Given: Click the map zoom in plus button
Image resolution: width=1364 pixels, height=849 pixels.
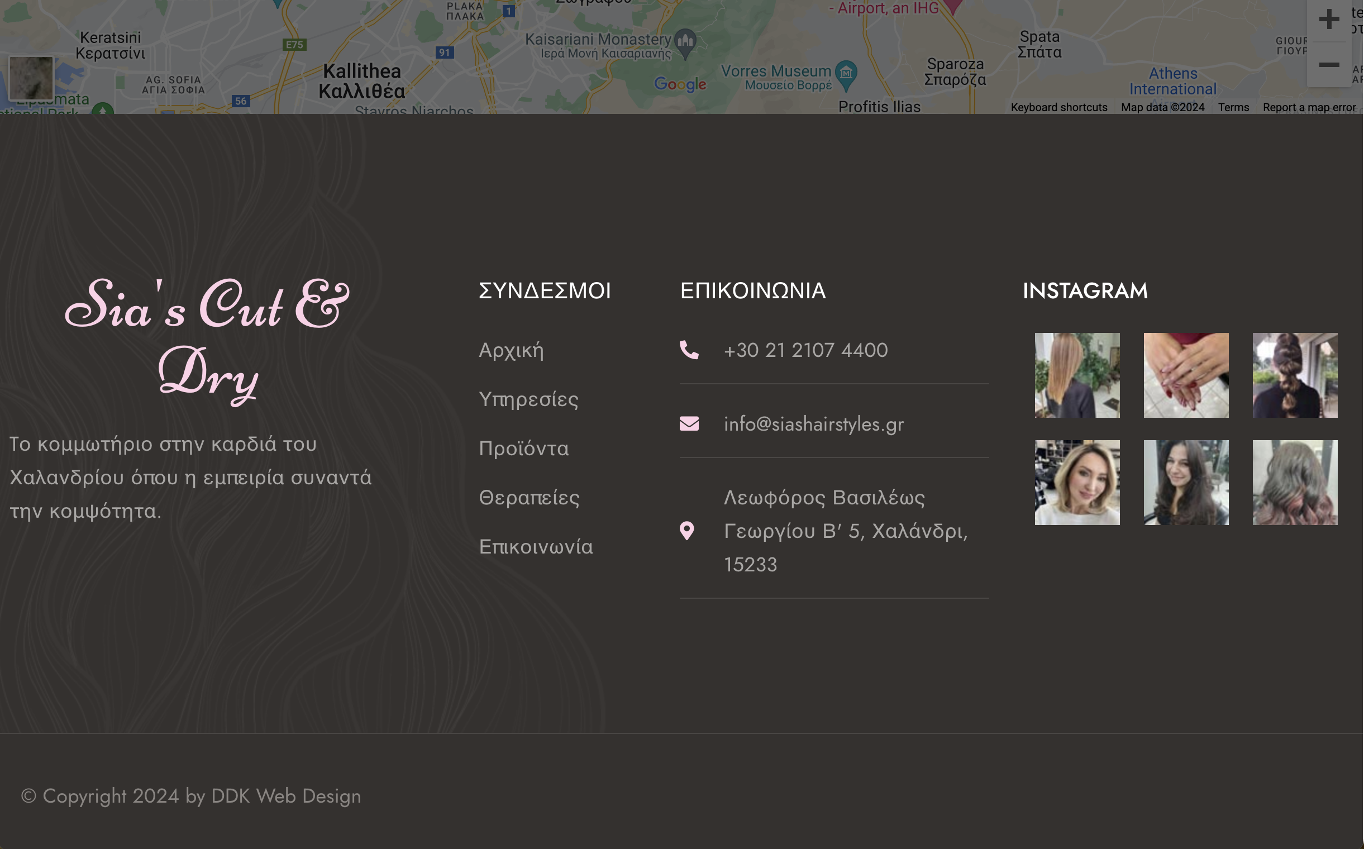Looking at the screenshot, I should point(1329,19).
